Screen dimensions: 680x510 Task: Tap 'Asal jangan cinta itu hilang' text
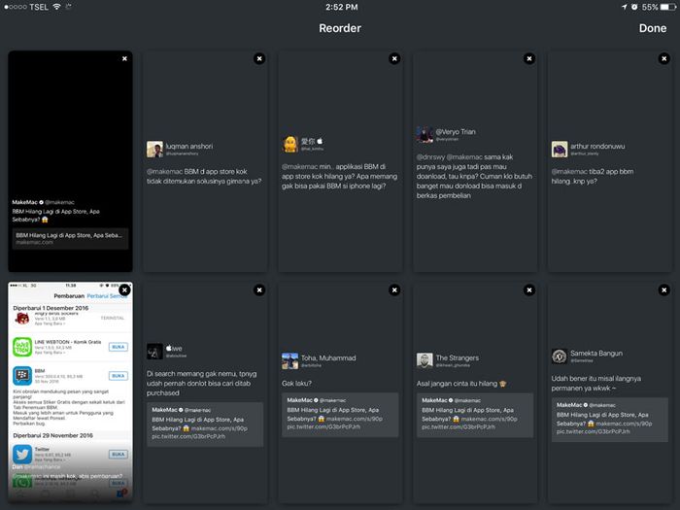coord(458,384)
